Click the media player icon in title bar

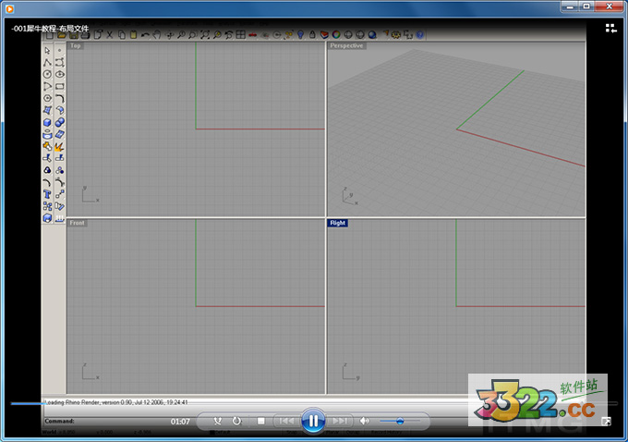(x=9, y=8)
